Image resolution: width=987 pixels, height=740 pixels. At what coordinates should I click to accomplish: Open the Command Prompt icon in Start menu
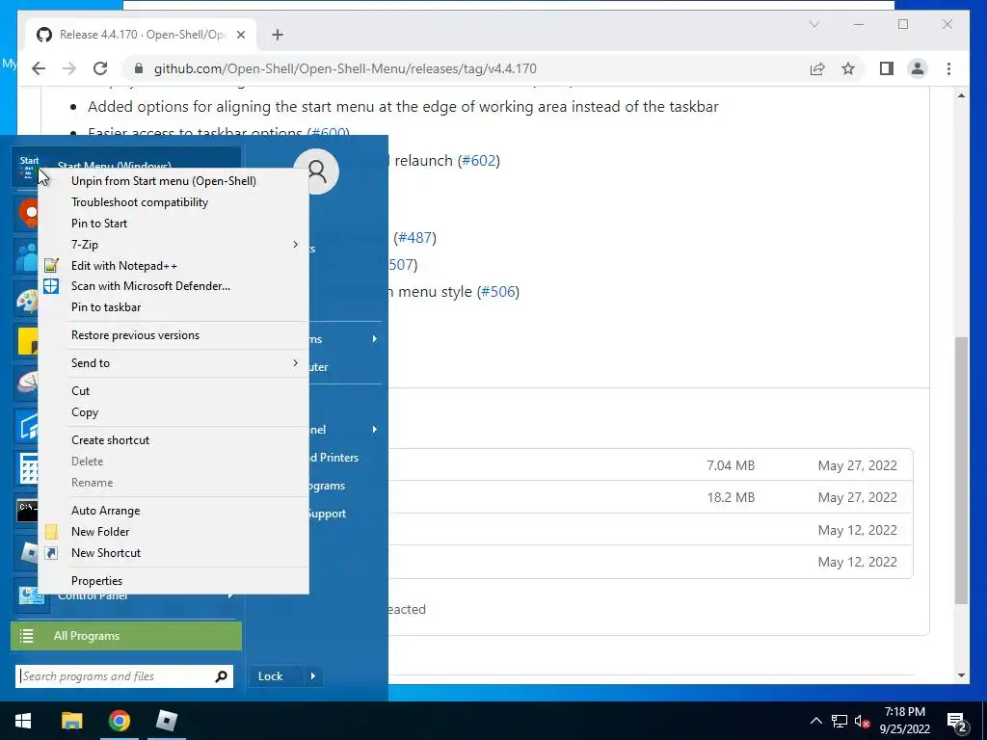(x=28, y=511)
